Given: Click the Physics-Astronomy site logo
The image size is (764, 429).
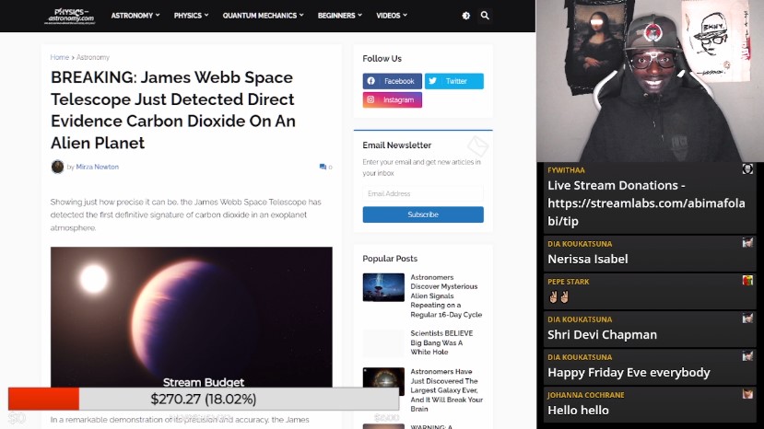Looking at the screenshot, I should click(73, 16).
